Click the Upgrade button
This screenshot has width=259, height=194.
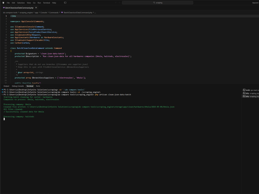pyautogui.click(x=255, y=3)
